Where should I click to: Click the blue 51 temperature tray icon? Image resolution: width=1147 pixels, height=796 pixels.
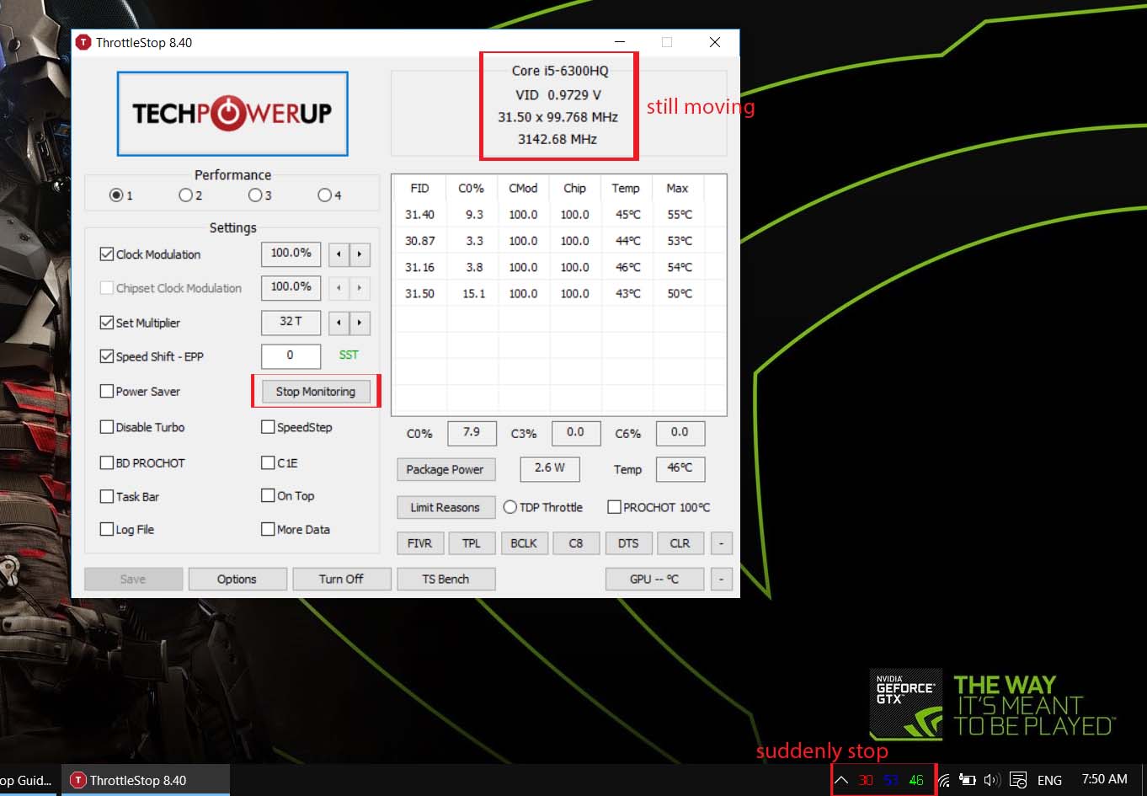click(891, 780)
